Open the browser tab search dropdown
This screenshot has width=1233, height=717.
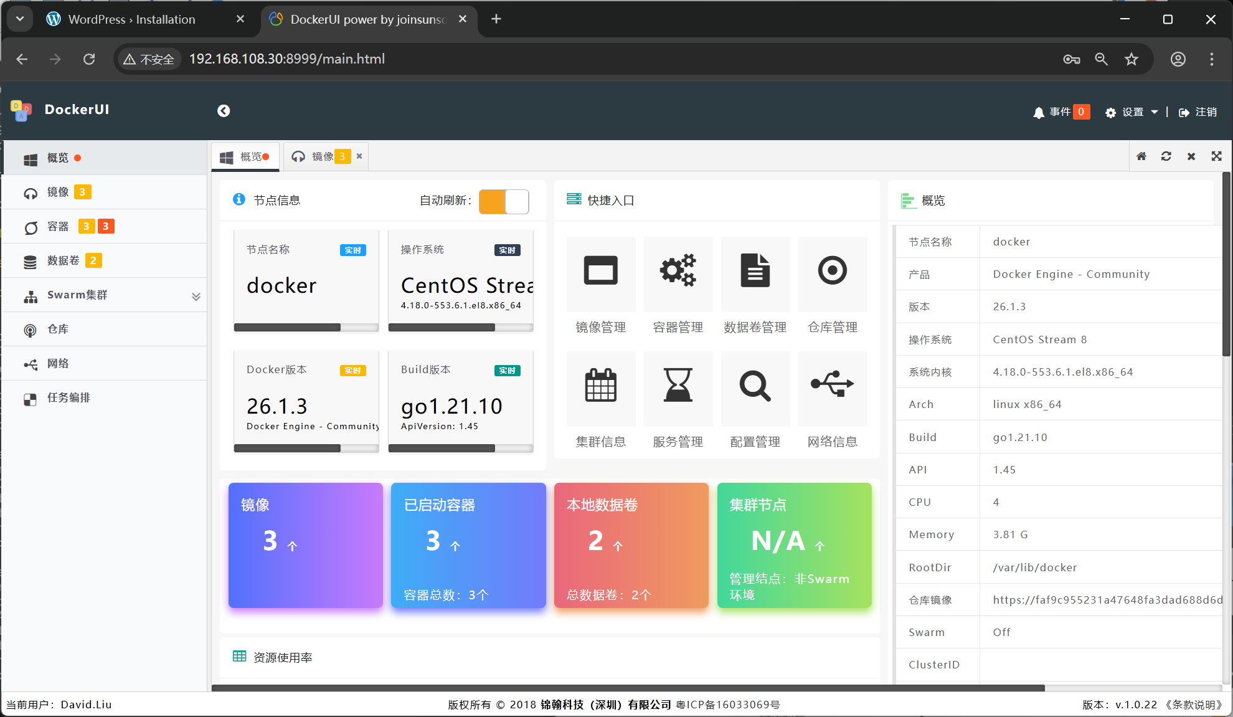coord(20,19)
